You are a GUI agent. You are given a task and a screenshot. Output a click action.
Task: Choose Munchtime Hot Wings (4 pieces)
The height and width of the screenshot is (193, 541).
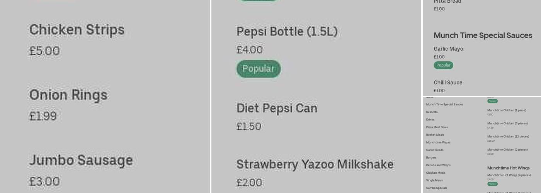click(x=509, y=175)
